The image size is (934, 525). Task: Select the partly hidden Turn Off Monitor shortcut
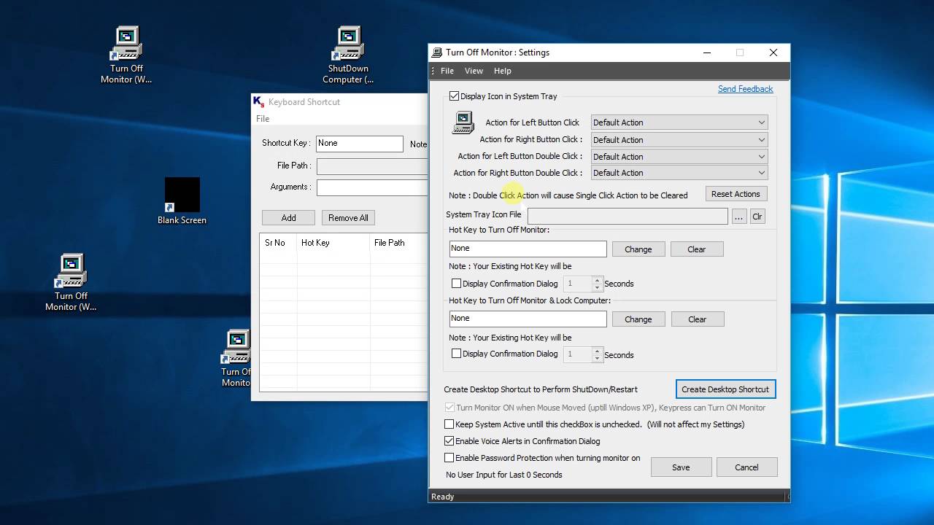coord(236,359)
